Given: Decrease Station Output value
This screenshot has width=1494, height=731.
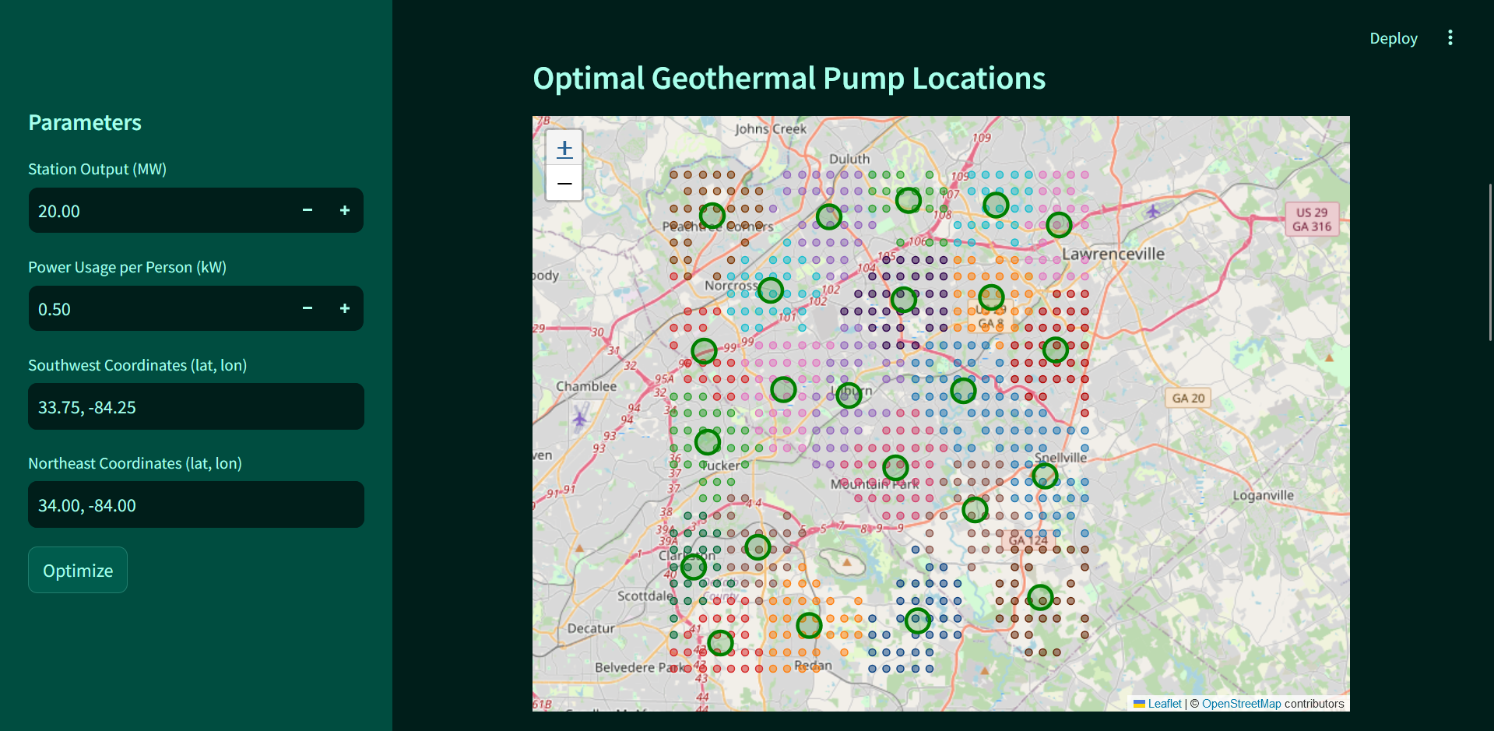Looking at the screenshot, I should point(308,210).
